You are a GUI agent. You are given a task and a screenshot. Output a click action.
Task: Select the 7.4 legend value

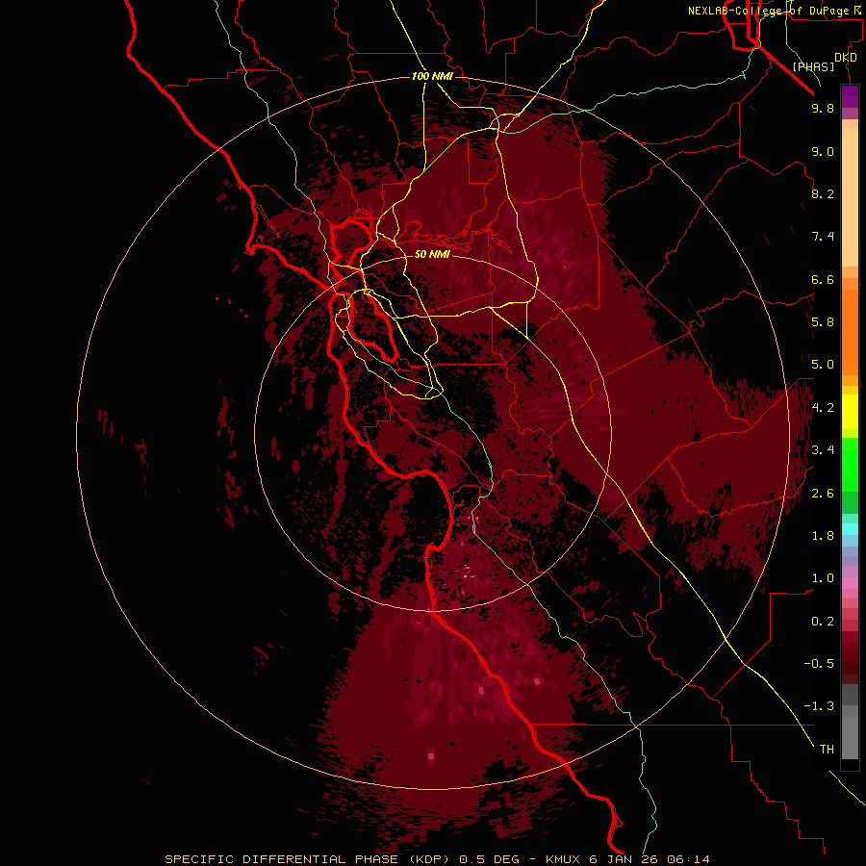(x=823, y=237)
